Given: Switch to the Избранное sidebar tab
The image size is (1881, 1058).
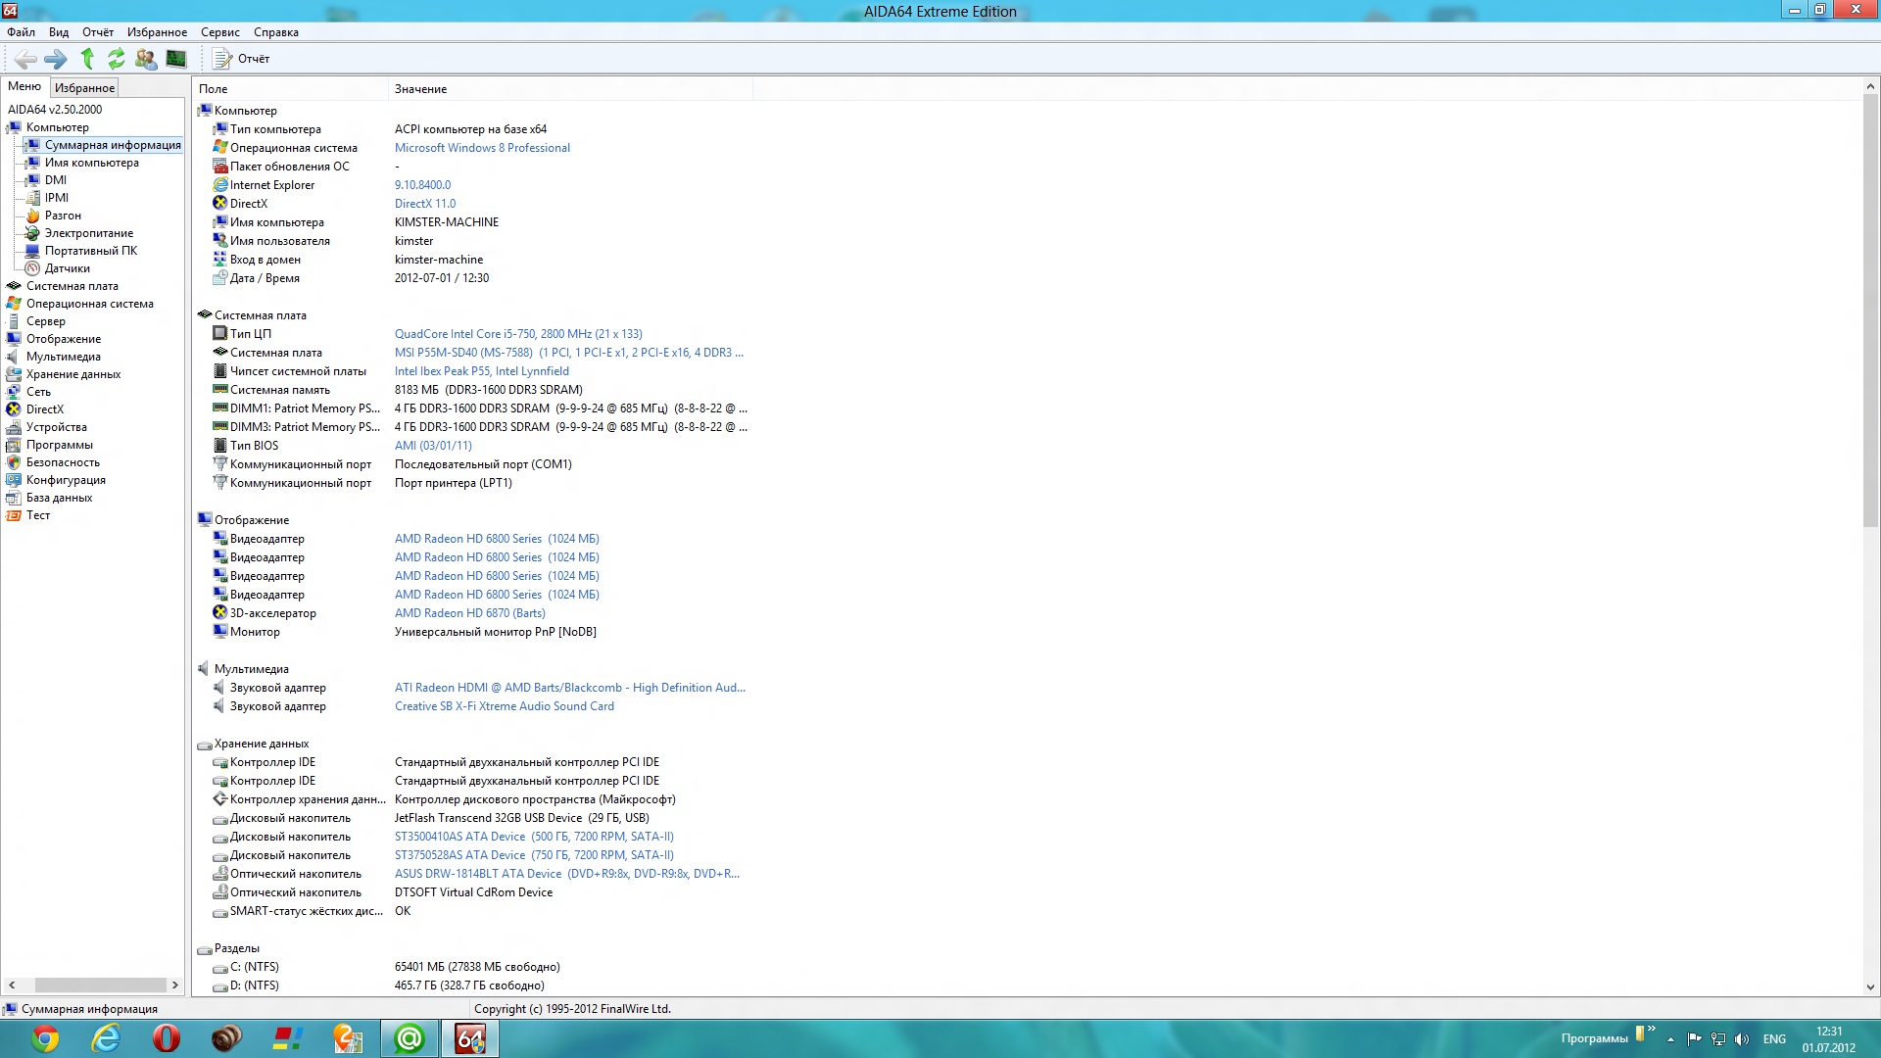Looking at the screenshot, I should point(84,88).
